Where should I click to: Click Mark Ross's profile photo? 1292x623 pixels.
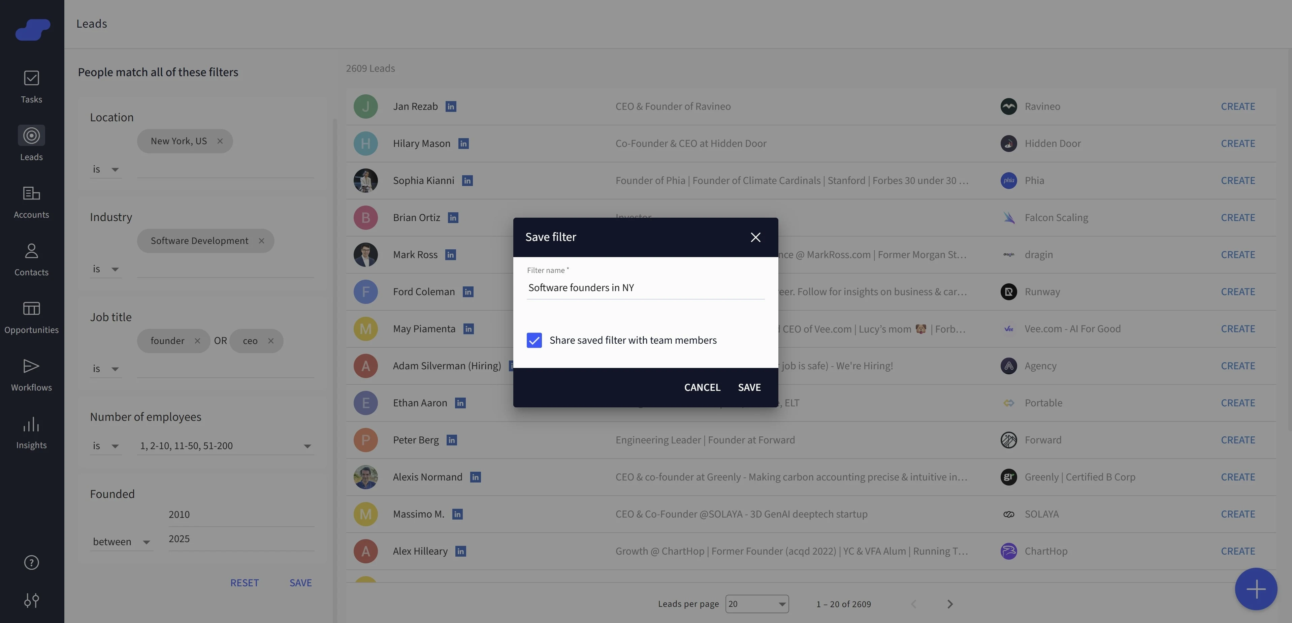point(366,255)
